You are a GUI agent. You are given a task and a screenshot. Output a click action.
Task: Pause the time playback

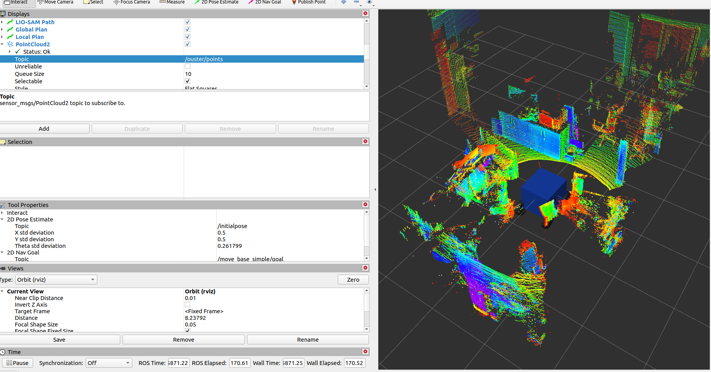pos(18,363)
